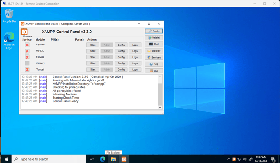Start the Tomcat module

click(x=93, y=69)
